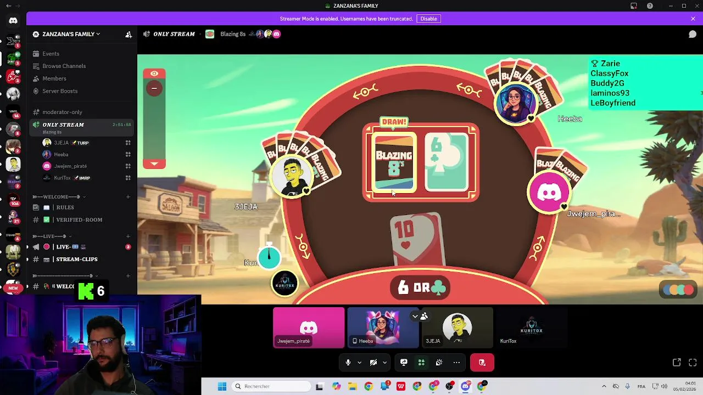
Task: Click KuriTox's player avatar at the table
Action: tap(284, 283)
